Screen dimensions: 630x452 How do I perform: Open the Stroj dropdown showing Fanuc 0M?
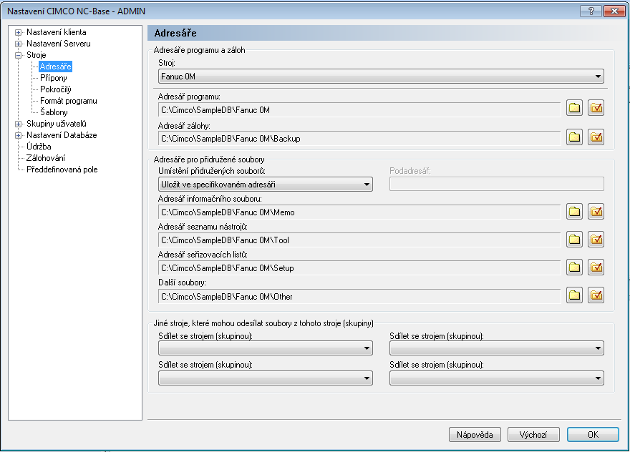381,77
